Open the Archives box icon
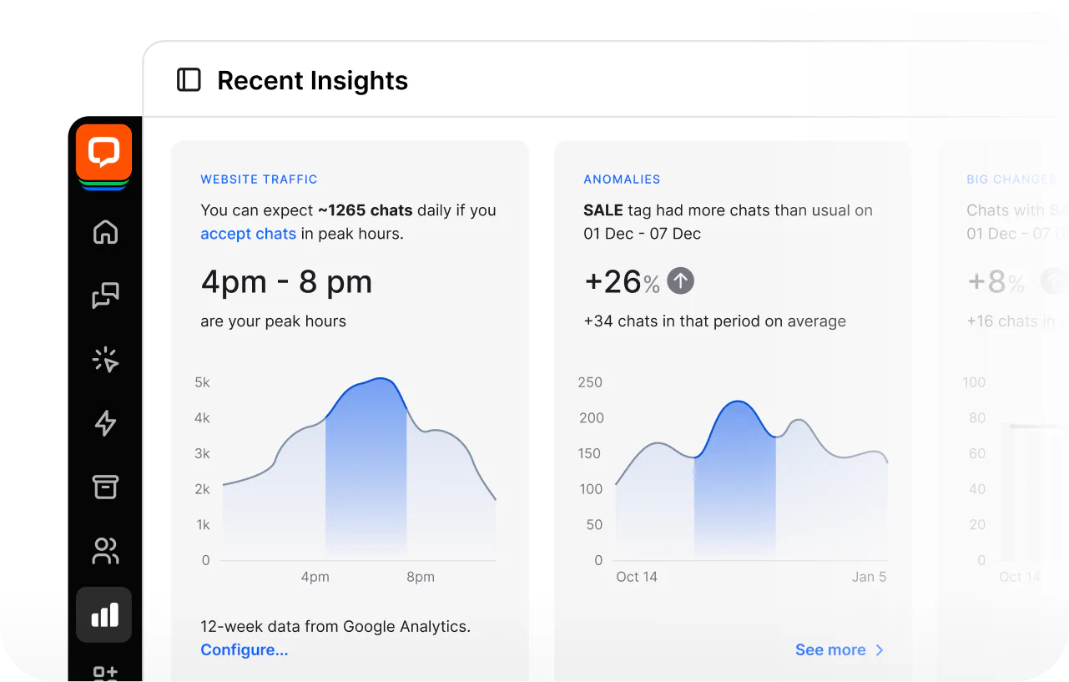 click(x=103, y=487)
